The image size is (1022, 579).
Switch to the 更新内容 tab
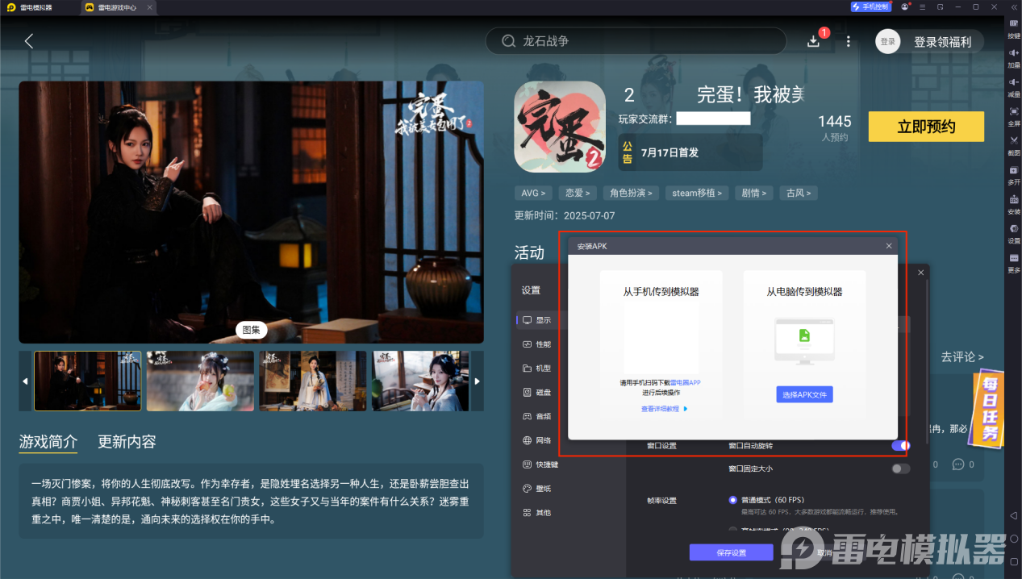127,442
